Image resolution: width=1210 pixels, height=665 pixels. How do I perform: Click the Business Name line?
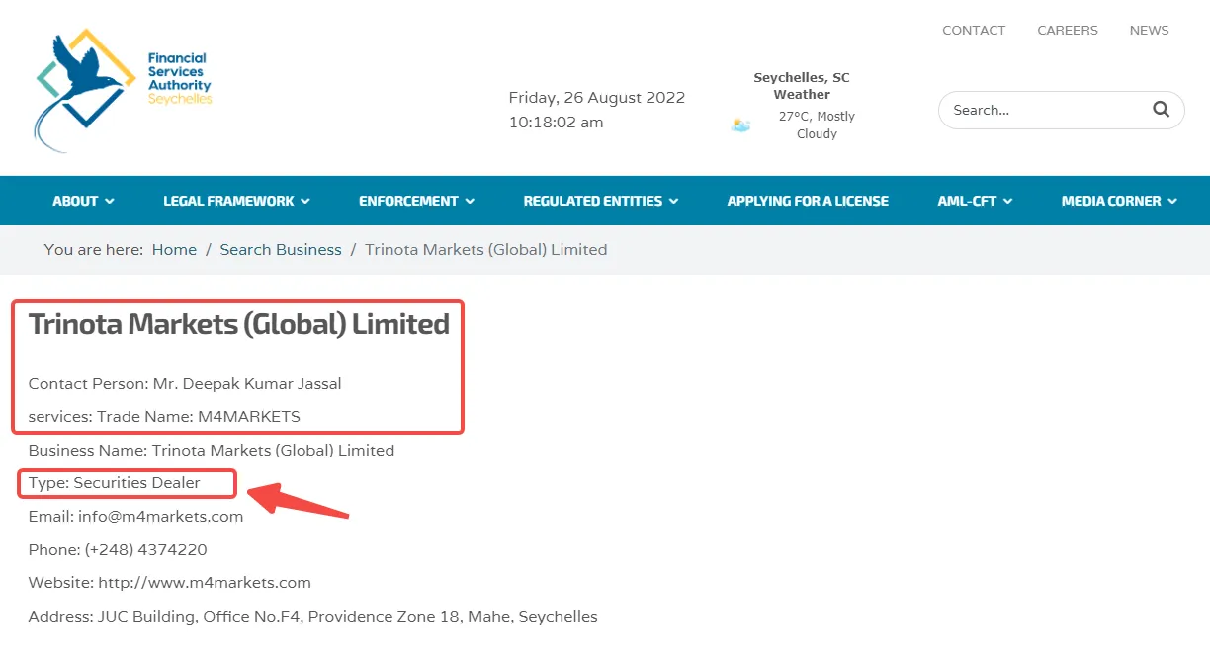click(x=212, y=451)
